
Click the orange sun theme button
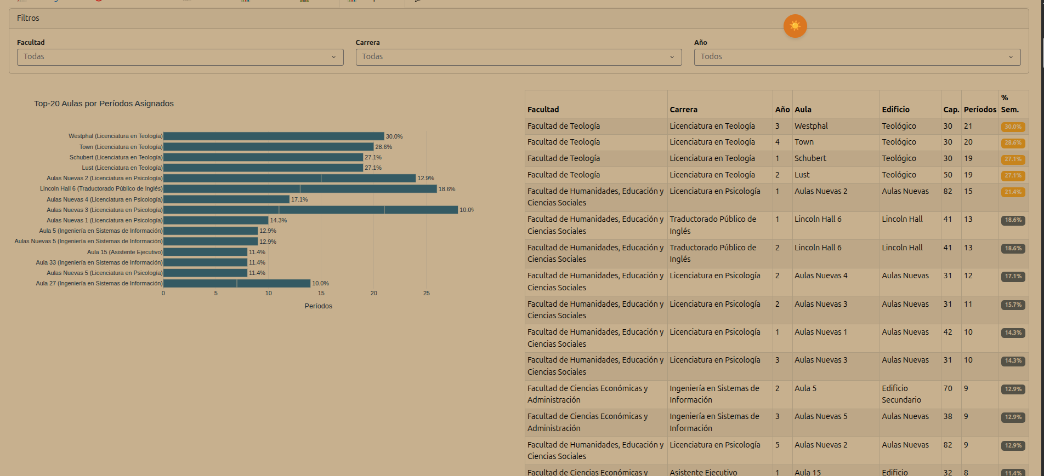pyautogui.click(x=795, y=26)
